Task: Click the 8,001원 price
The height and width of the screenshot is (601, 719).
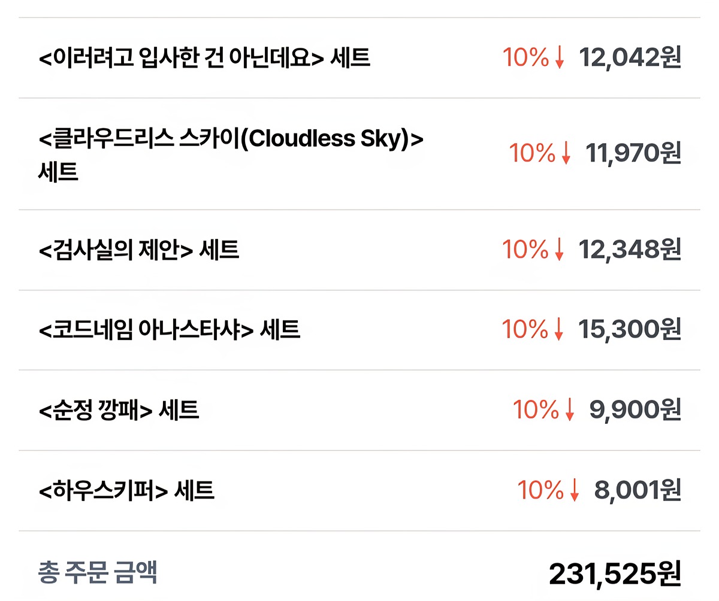Action: tap(638, 491)
